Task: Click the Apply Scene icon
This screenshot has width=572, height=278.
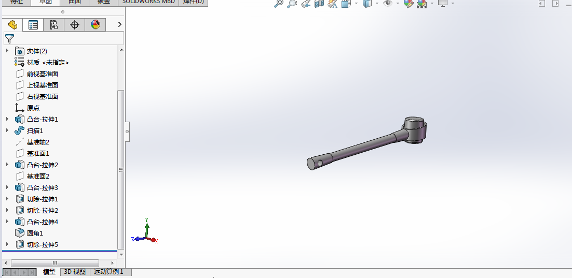Action: click(421, 4)
